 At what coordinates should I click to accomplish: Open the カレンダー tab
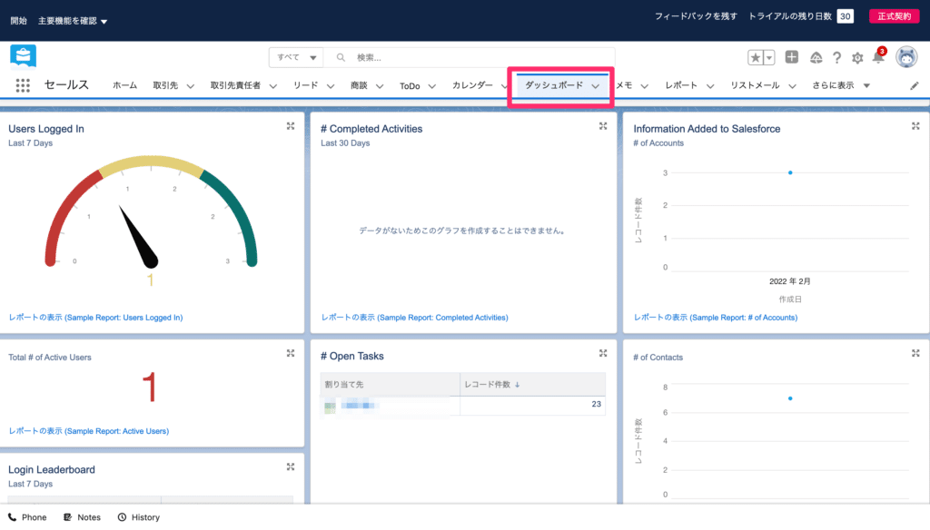472,85
